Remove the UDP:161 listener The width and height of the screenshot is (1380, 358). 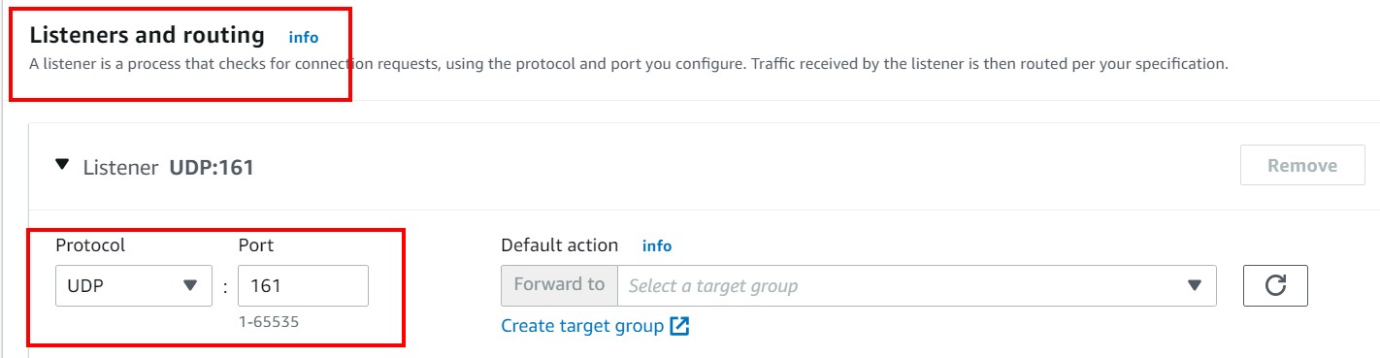[1302, 166]
